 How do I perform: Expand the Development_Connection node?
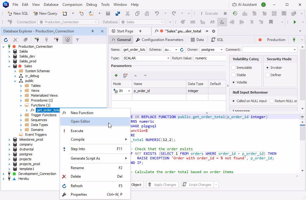click(3, 174)
